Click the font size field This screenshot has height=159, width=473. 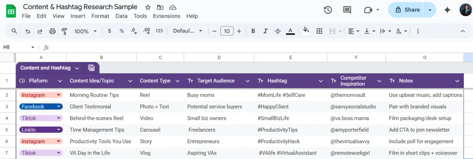(x=227, y=31)
